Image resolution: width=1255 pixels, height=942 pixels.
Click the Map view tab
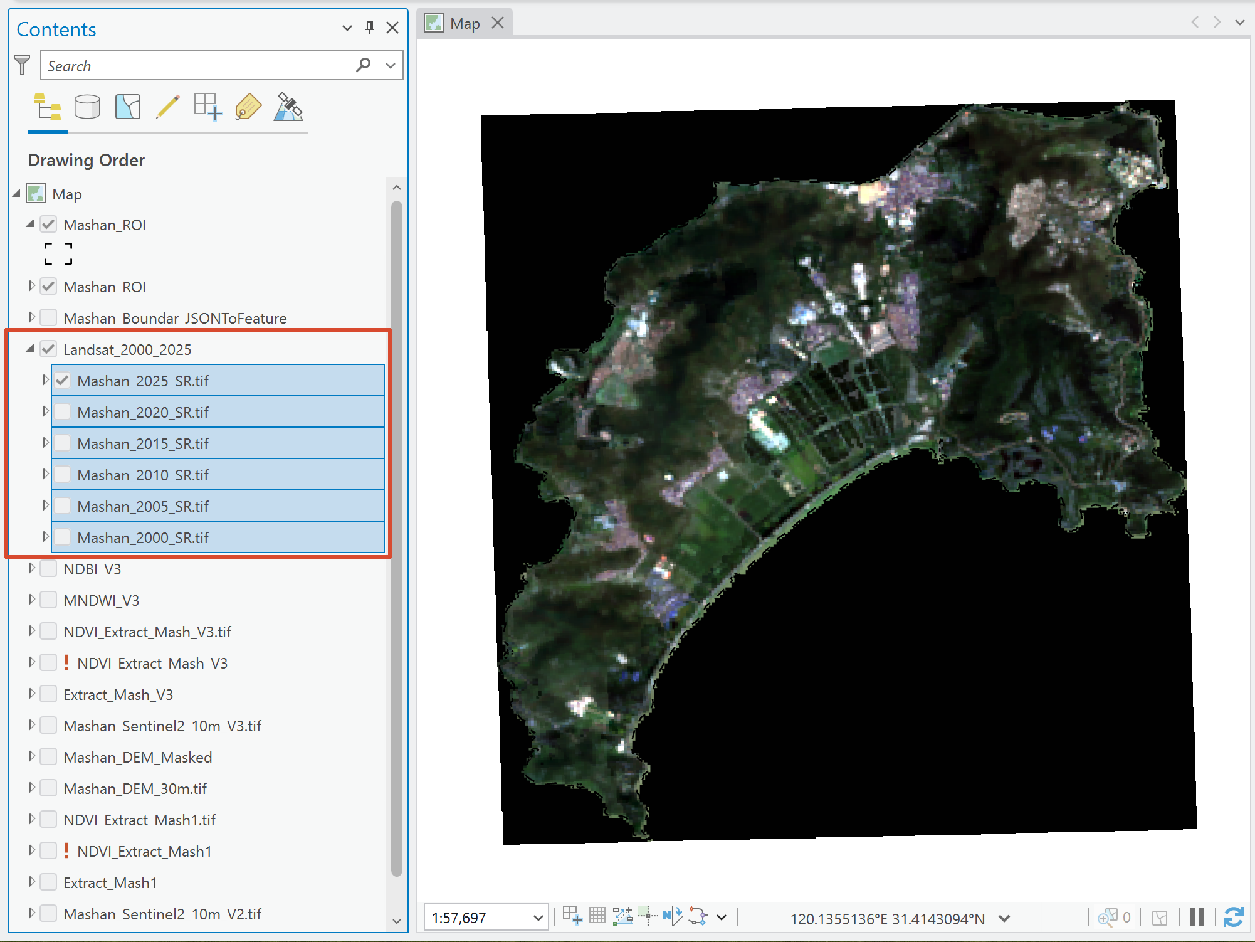[x=465, y=24]
